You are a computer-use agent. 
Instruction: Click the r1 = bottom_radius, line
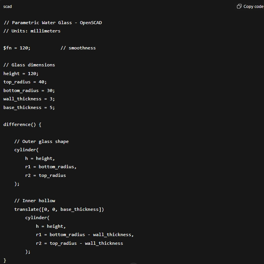[51, 167]
